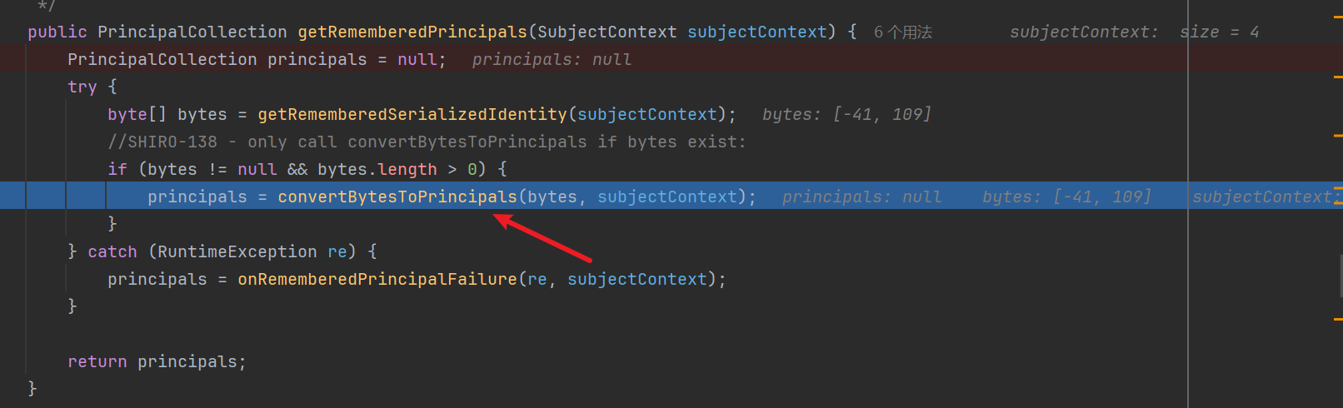Click the SubjectContext parameter type

click(607, 32)
